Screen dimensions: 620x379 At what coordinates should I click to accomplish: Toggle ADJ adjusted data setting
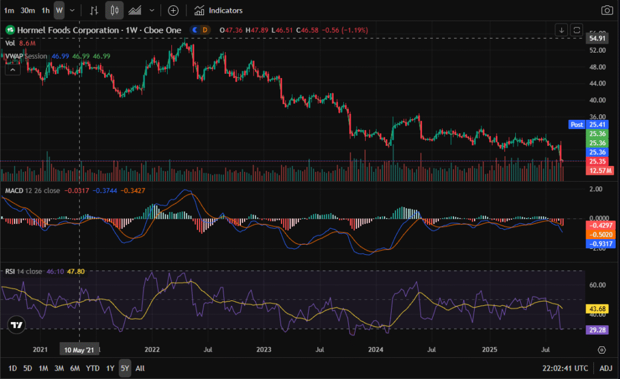[605, 368]
